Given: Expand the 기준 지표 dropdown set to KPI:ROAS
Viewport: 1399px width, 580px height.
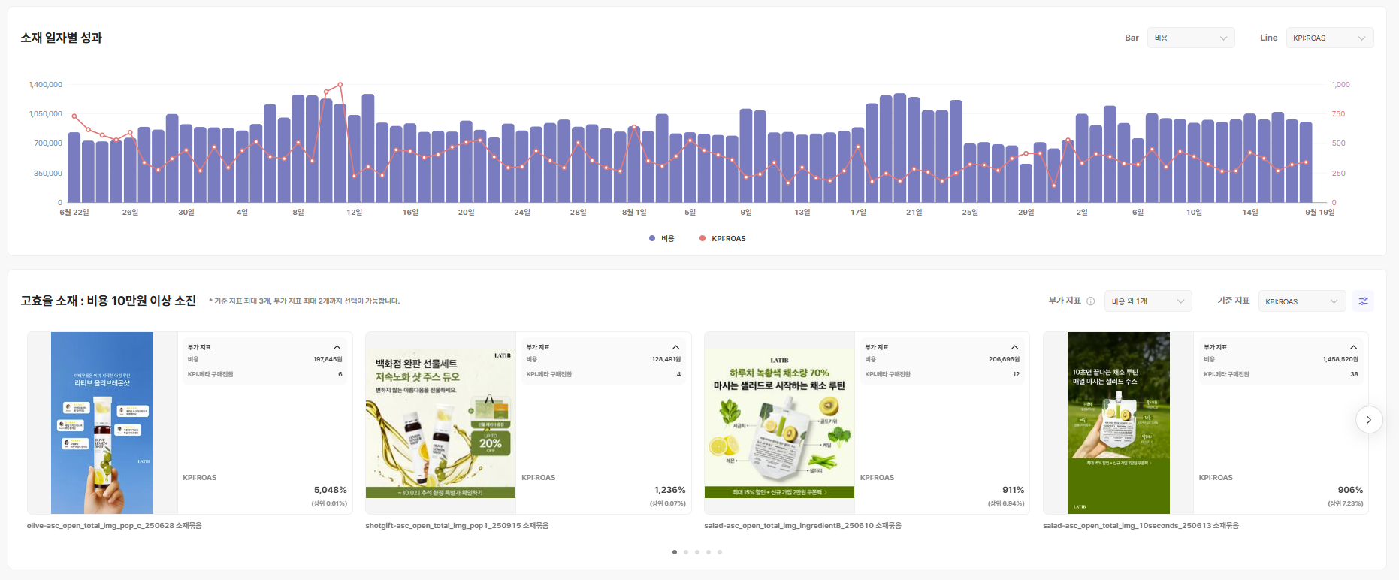Looking at the screenshot, I should (x=1301, y=301).
